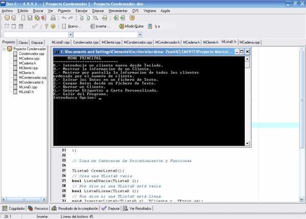The image size is (306, 219).
Task: Create a new source file via toolbar icon
Action: coord(23,18)
